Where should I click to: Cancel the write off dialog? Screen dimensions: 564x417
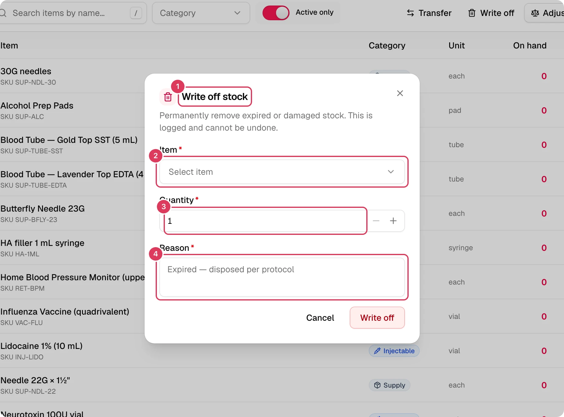click(320, 318)
